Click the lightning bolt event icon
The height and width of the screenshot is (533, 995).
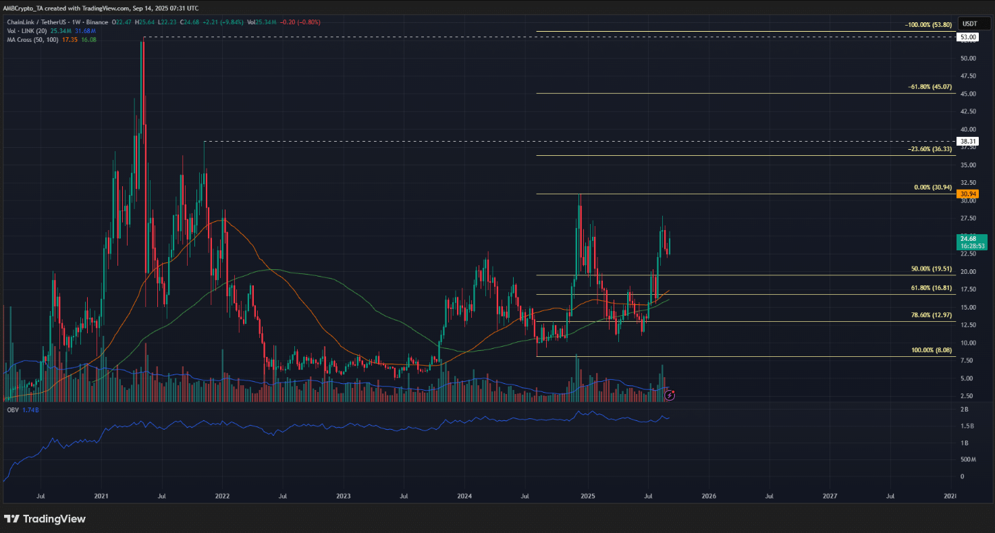pyautogui.click(x=670, y=394)
